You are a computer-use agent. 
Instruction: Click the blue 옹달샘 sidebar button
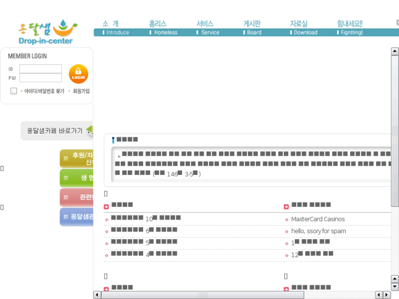[77, 217]
